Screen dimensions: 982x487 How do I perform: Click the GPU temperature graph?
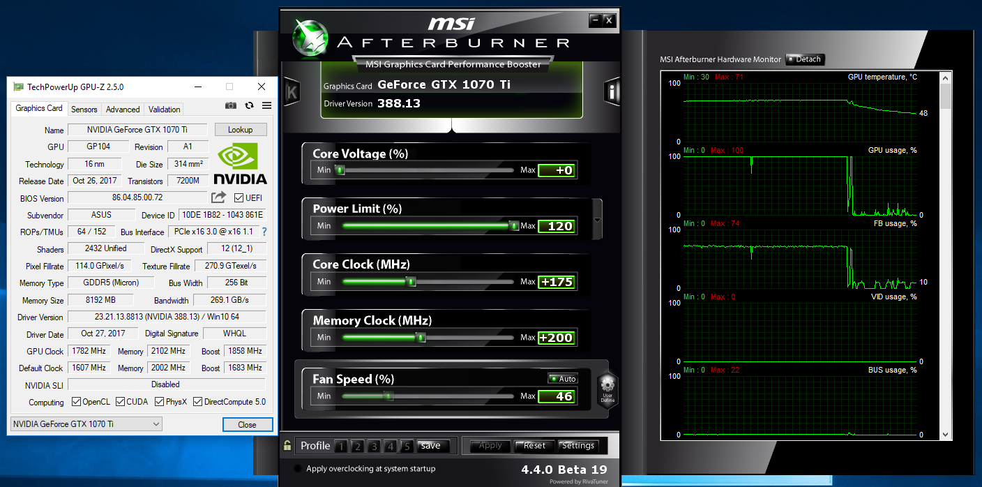[x=800, y=112]
